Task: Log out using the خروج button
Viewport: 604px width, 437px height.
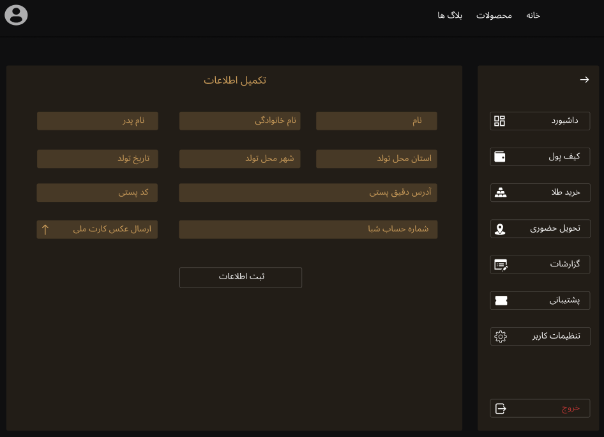Action: [540, 408]
